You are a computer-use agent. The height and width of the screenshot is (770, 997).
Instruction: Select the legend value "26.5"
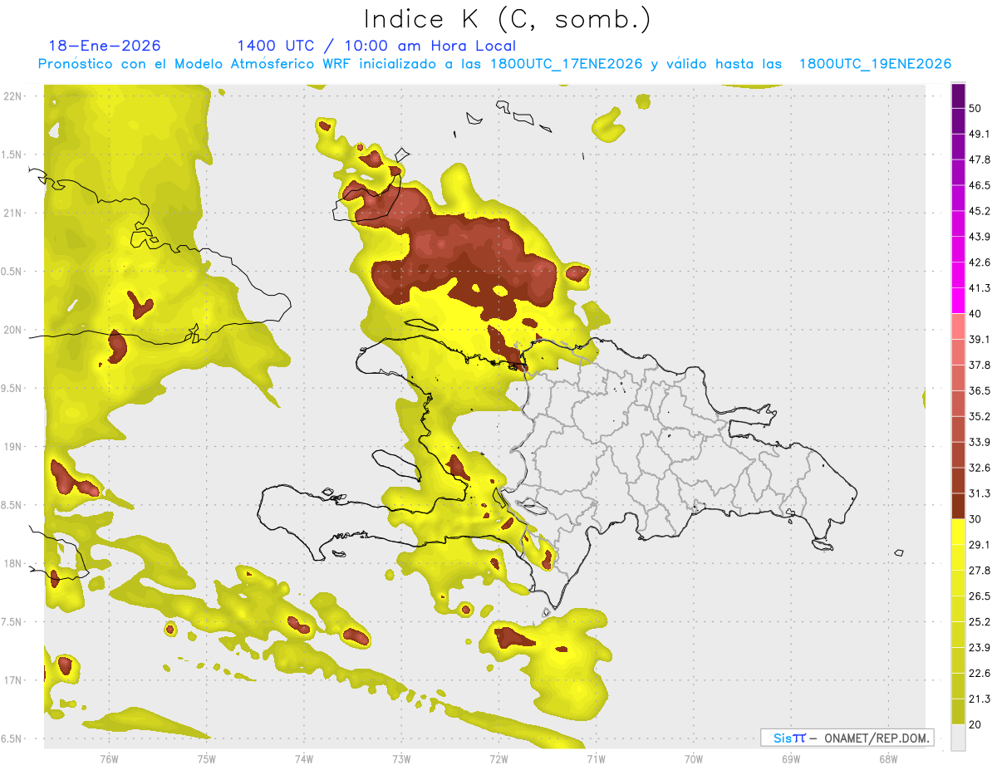point(980,596)
